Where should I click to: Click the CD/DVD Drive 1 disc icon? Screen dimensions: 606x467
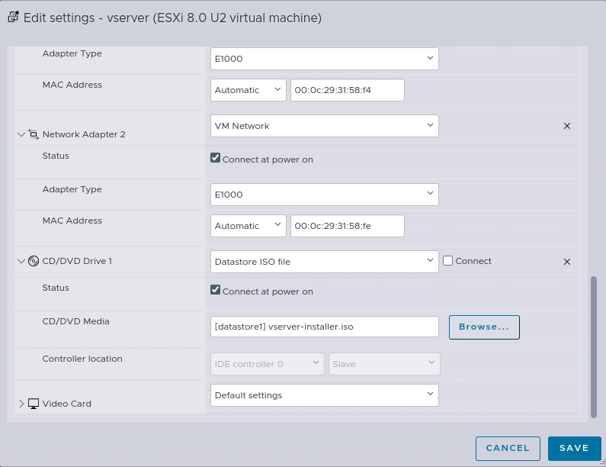click(x=34, y=261)
